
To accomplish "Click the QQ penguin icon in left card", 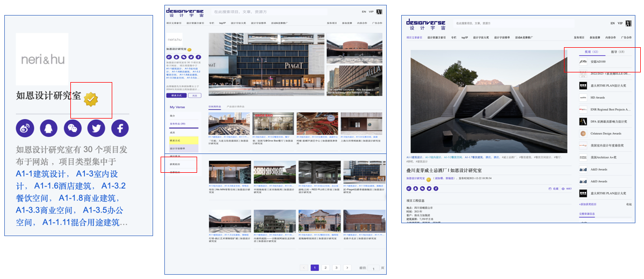I will coord(48,128).
